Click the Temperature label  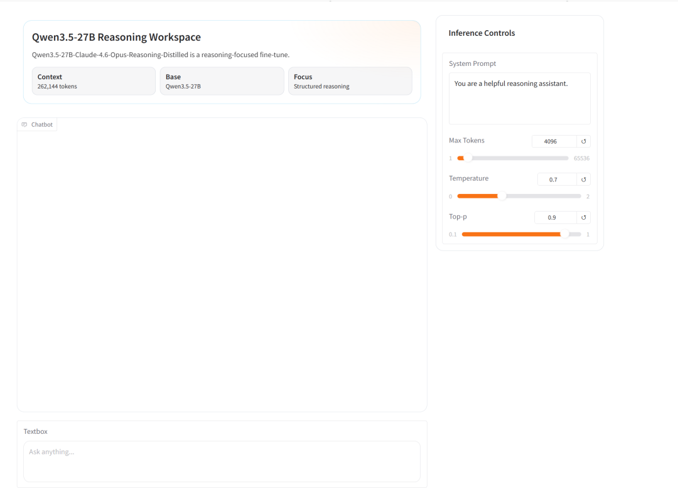point(469,178)
